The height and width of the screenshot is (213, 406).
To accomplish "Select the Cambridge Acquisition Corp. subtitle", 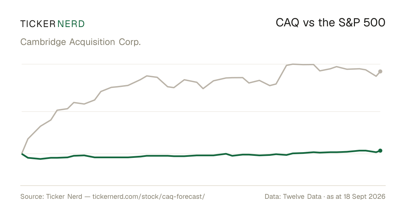I will pos(81,42).
